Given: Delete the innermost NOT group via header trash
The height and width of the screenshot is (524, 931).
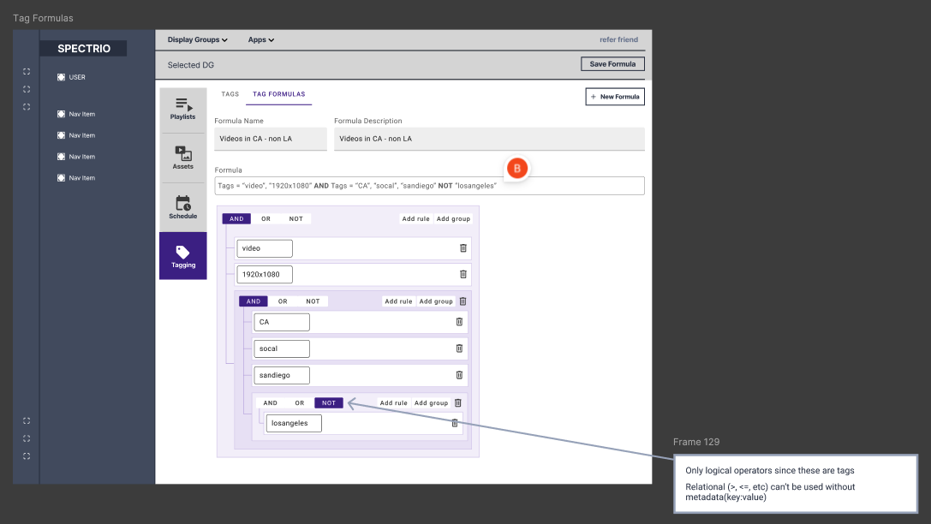Looking at the screenshot, I should pos(457,403).
